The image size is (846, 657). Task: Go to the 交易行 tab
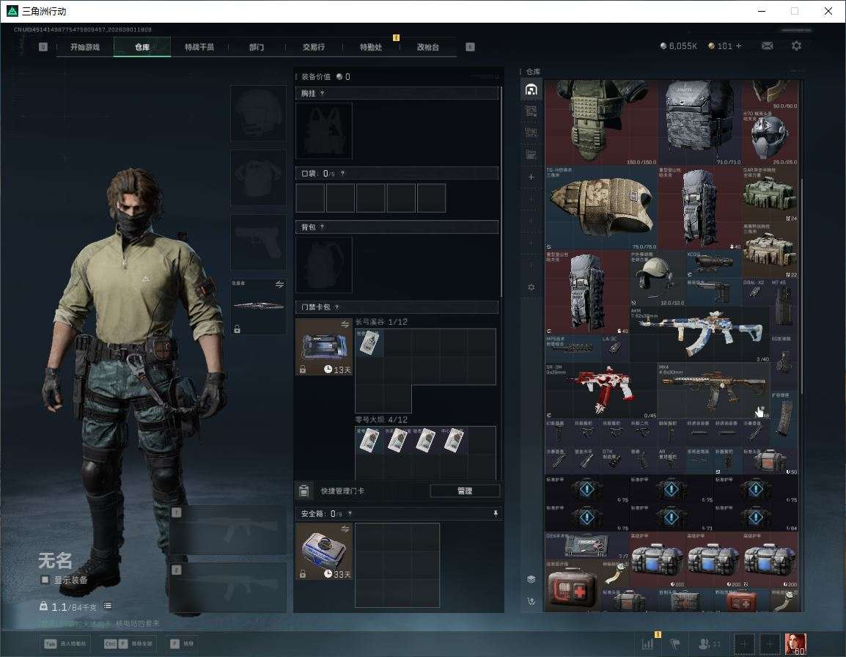pos(314,47)
